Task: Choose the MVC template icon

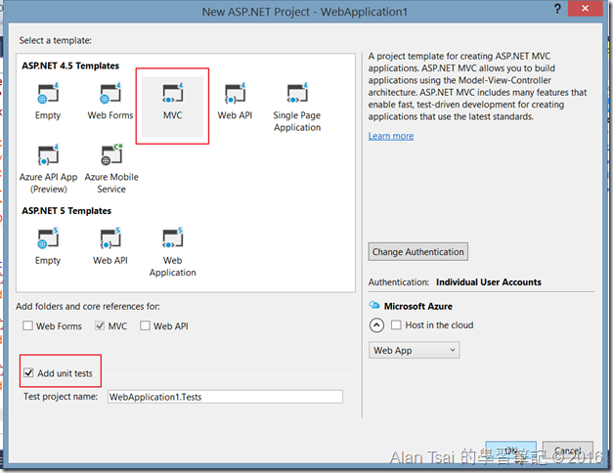Action: point(172,94)
